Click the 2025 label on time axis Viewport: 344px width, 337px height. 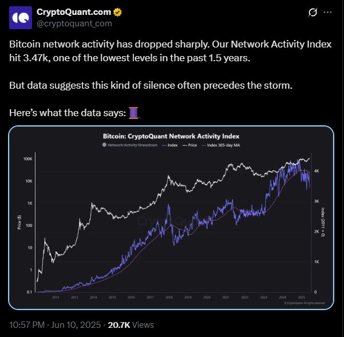click(x=302, y=298)
